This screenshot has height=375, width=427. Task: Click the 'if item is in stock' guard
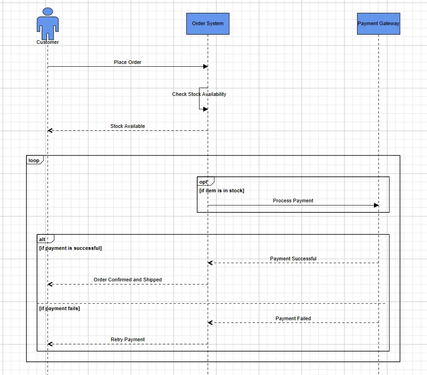click(221, 190)
